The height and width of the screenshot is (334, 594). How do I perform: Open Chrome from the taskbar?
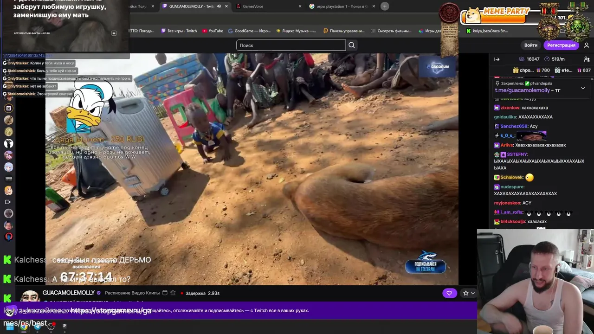coord(24,327)
